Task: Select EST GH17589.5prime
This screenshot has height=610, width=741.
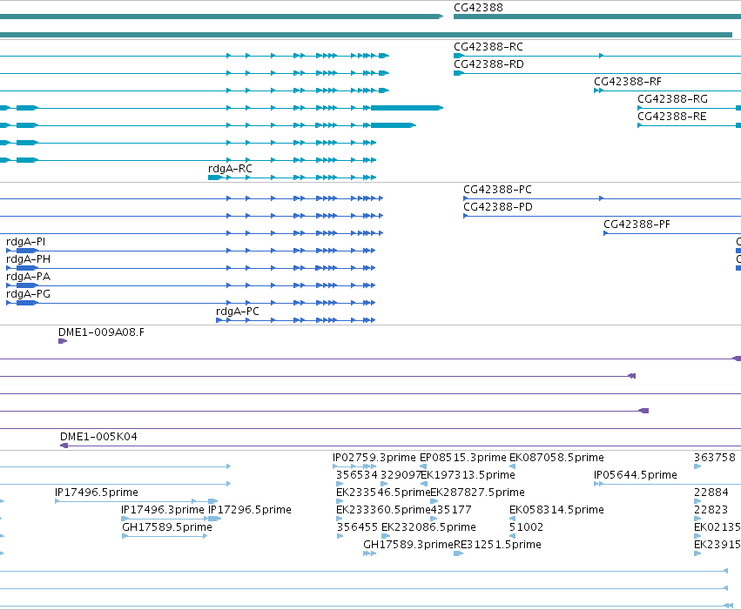Action: tap(167, 527)
